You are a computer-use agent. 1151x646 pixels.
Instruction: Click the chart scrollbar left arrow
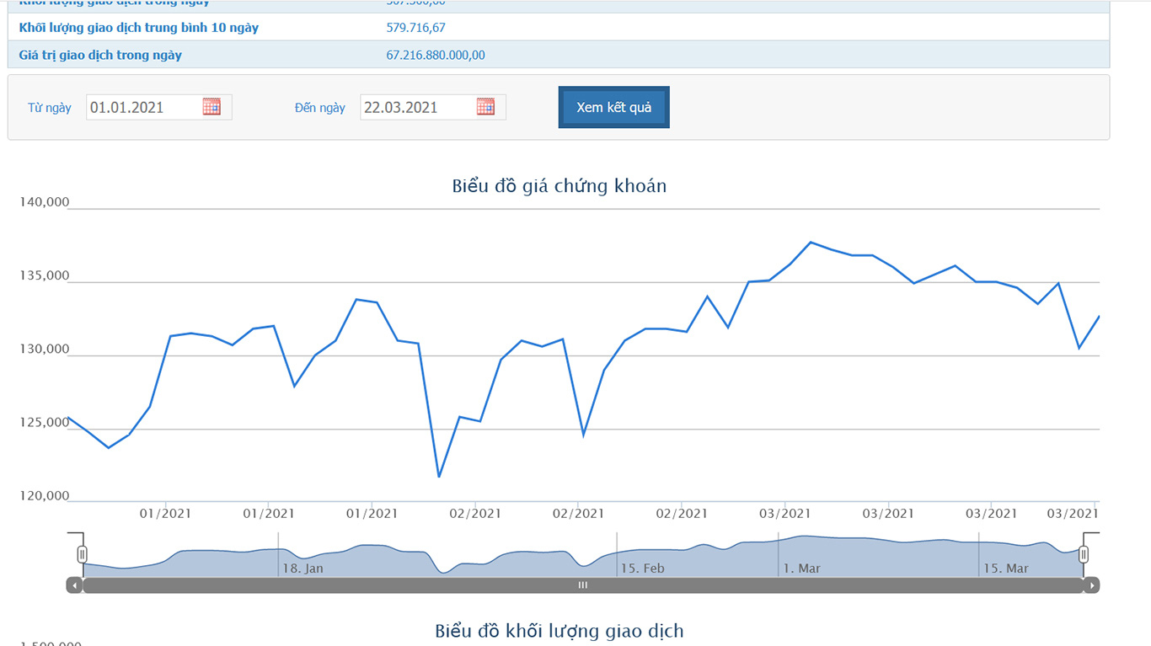[x=74, y=585]
